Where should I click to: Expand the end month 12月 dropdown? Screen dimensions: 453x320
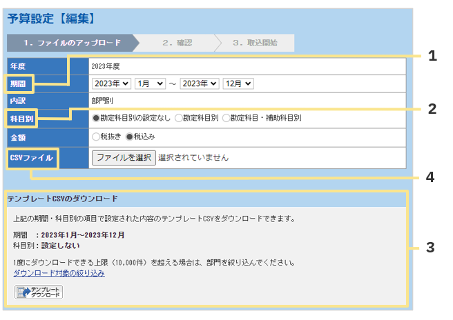click(x=238, y=83)
